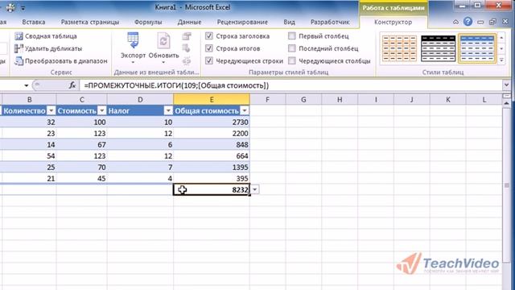Click the Обновить refresh icon

point(163,41)
